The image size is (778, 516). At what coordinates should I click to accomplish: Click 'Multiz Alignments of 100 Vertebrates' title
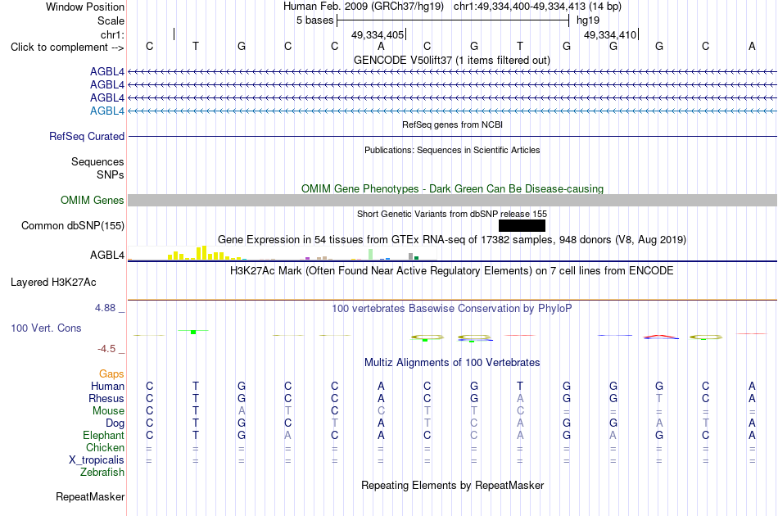click(452, 362)
